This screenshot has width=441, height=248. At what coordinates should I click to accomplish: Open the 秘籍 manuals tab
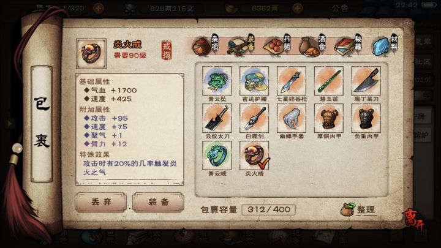point(348,45)
